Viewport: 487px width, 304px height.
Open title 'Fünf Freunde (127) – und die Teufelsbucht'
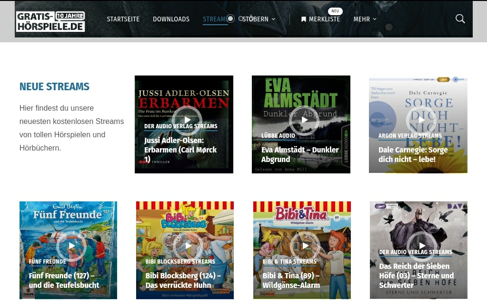tap(64, 280)
